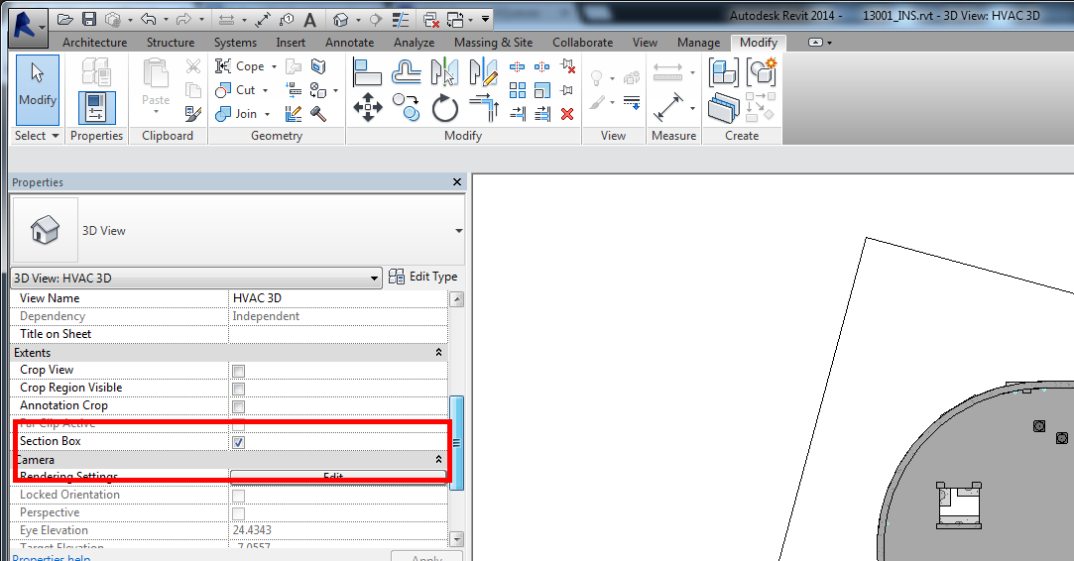Click the Switch Windows icon
The height and width of the screenshot is (561, 1074).
[455, 20]
